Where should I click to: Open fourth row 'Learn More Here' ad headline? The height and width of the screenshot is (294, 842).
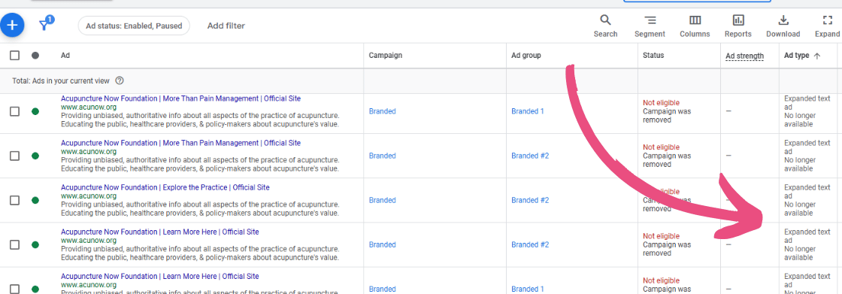point(159,232)
